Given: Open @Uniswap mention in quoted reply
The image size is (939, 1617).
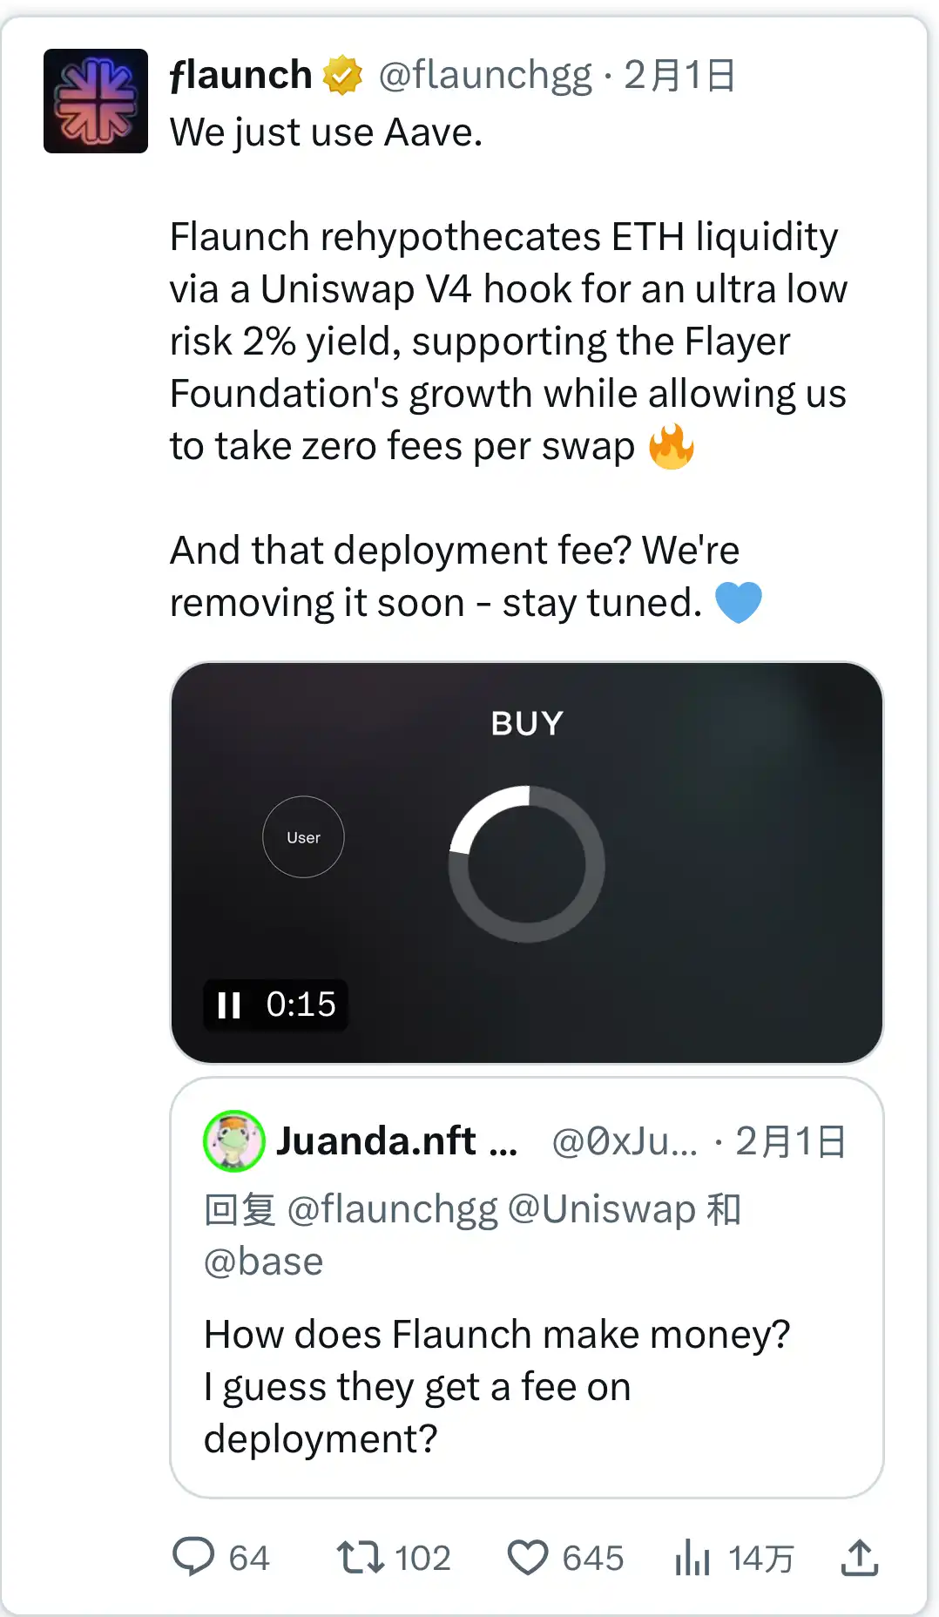Looking at the screenshot, I should pyautogui.click(x=601, y=1209).
